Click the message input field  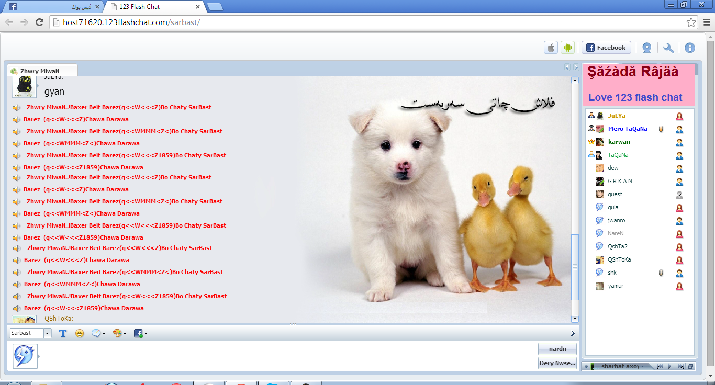point(288,356)
